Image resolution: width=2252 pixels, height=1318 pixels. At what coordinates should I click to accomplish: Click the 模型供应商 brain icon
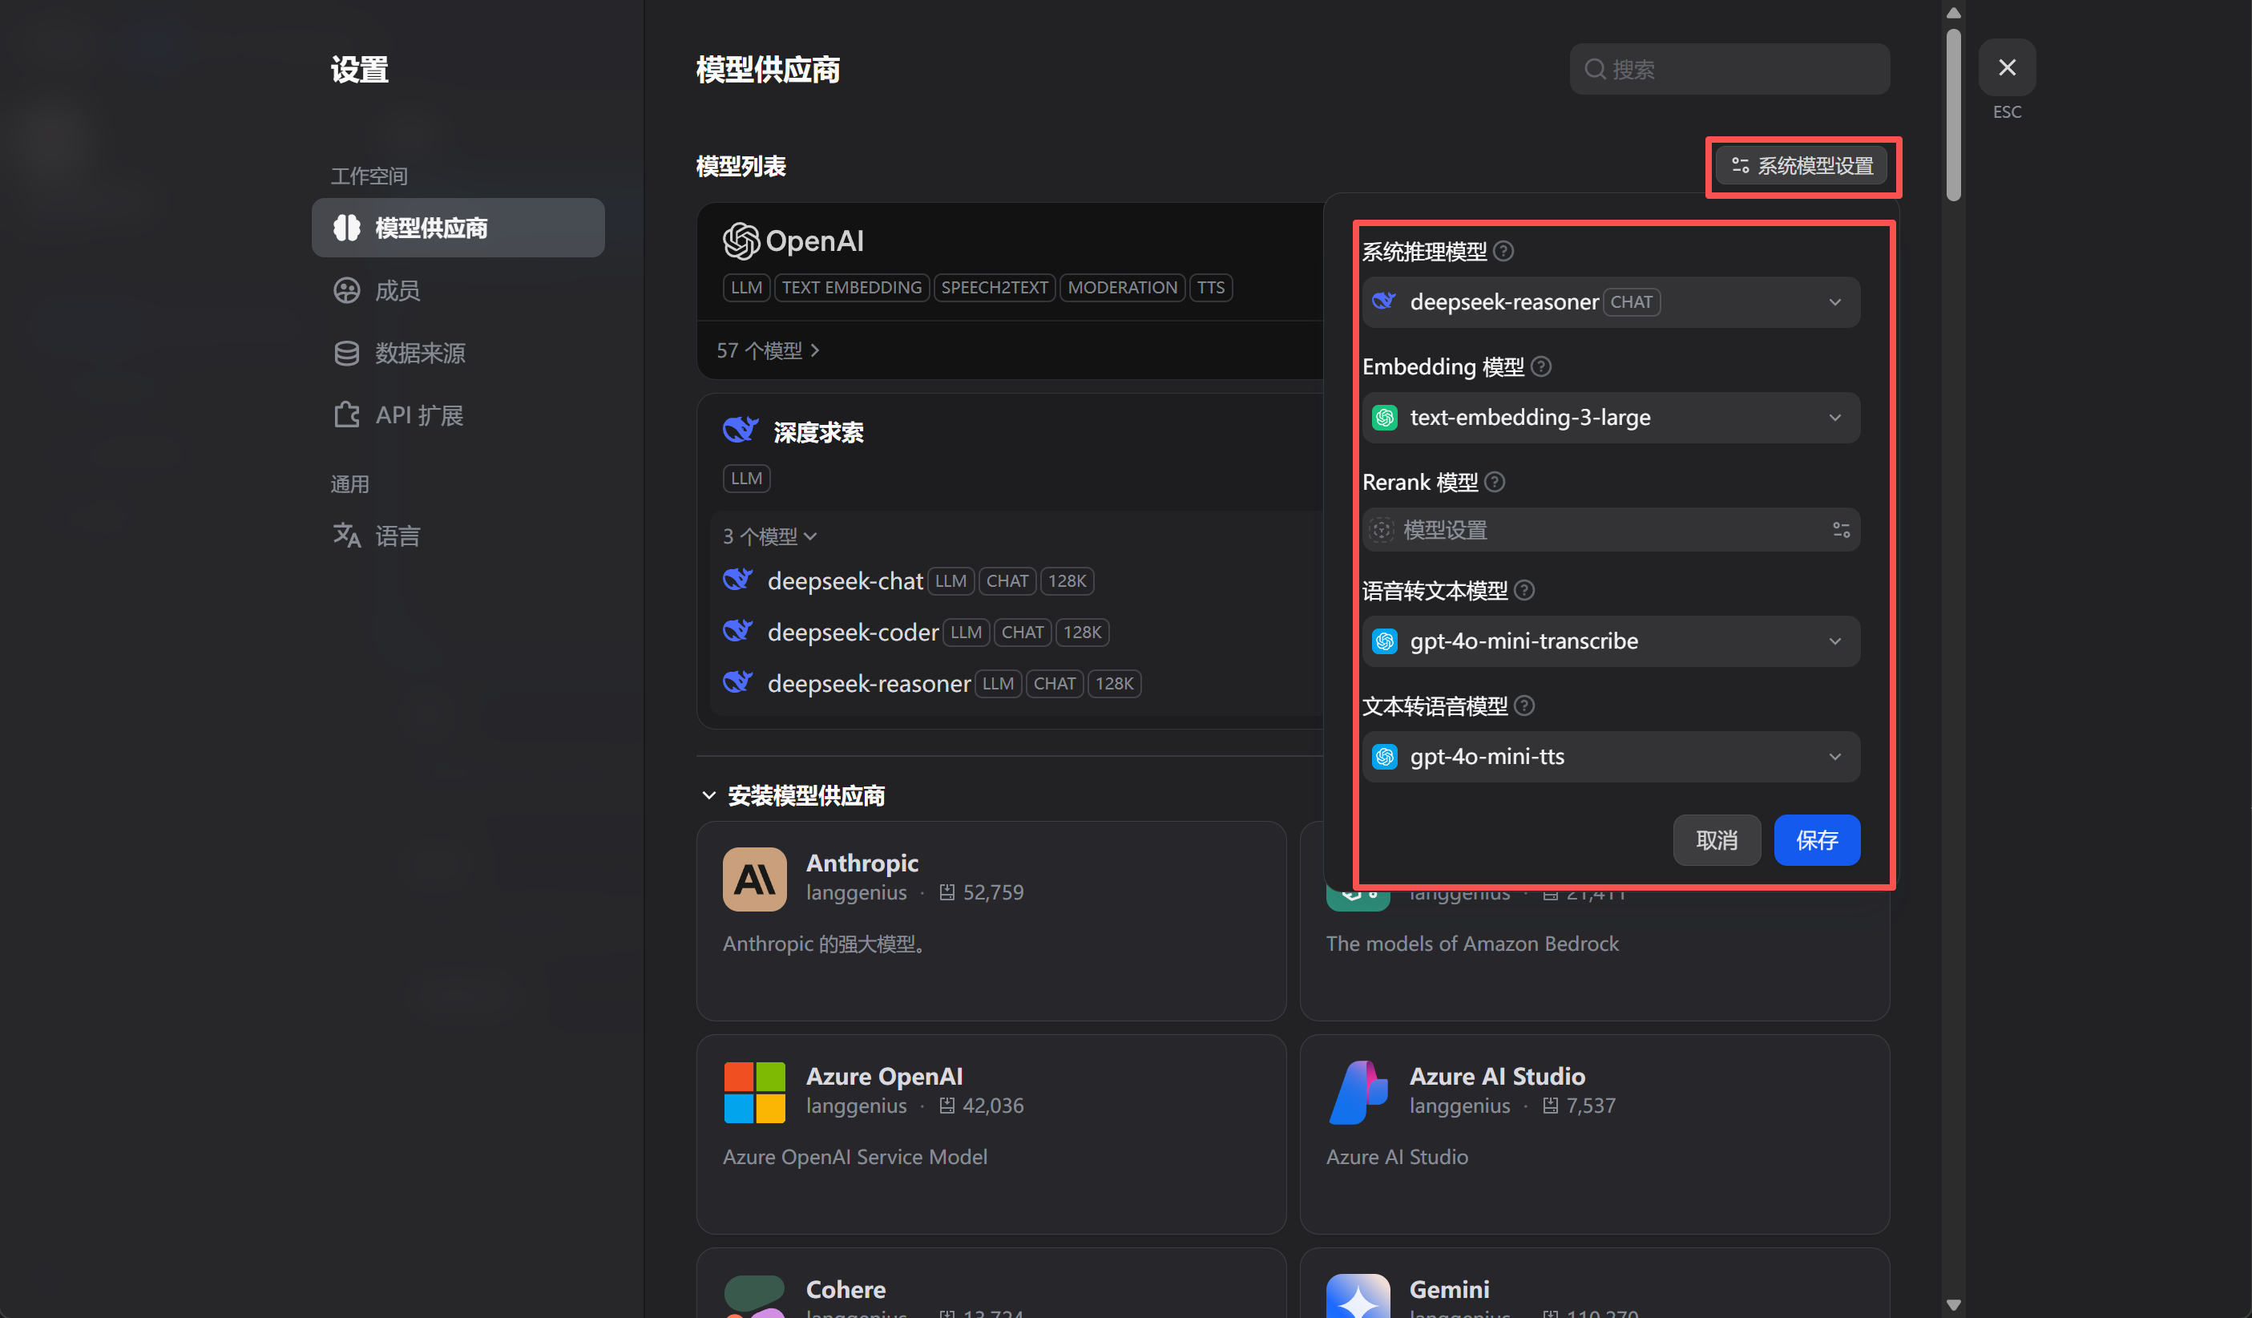point(347,228)
